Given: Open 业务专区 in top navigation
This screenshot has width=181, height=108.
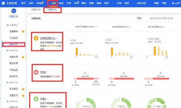Looking at the screenshot, I should tap(142, 3).
